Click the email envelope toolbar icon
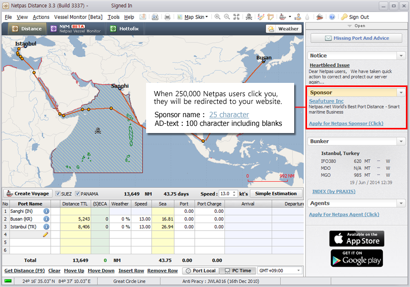 [x=142, y=17]
